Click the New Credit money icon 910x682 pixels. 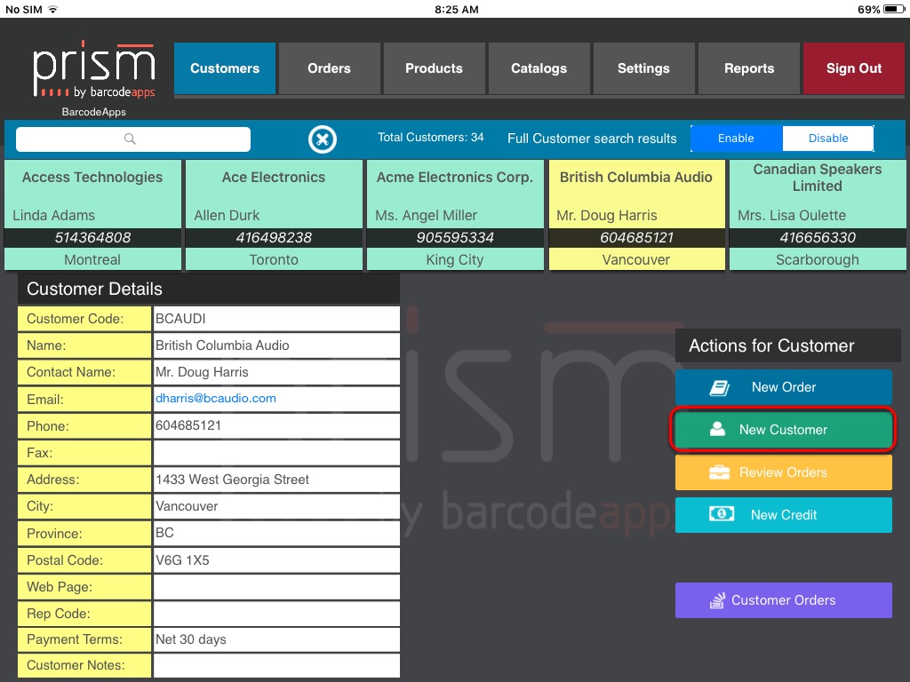pos(722,514)
